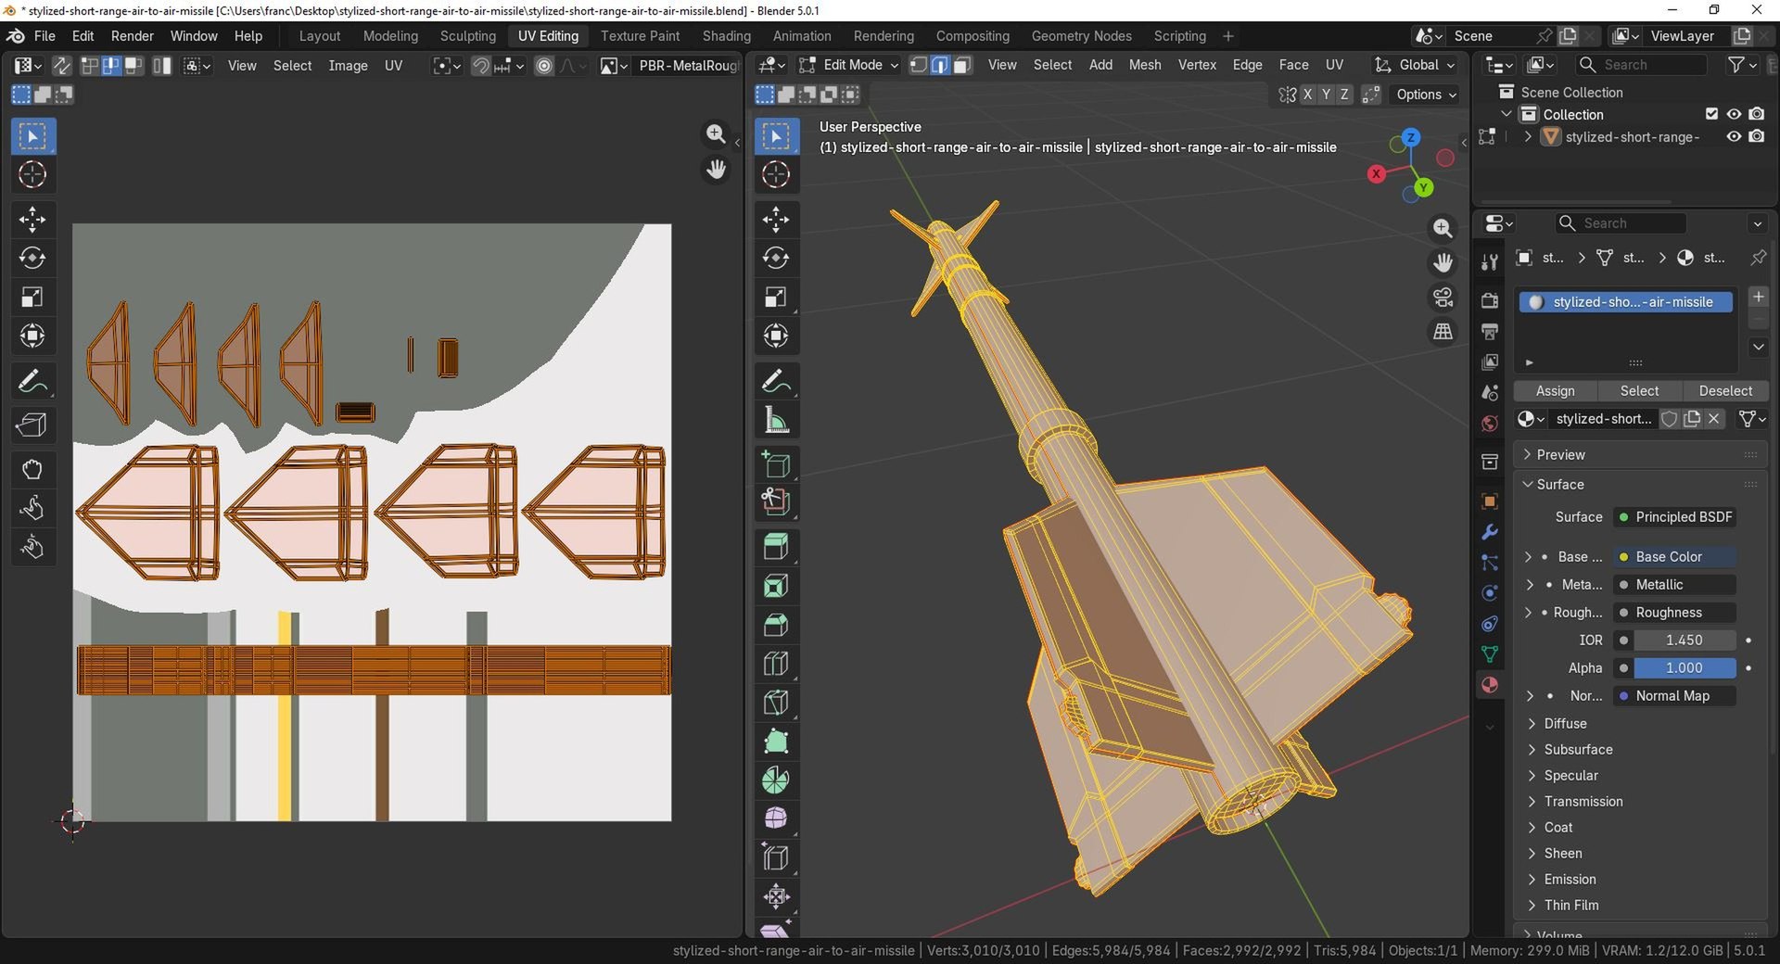Select the Scale tool in 3D viewport
This screenshot has height=964, width=1780.
776,298
